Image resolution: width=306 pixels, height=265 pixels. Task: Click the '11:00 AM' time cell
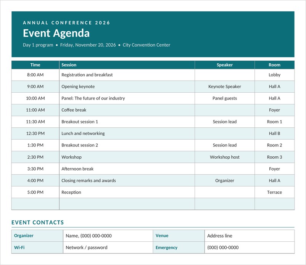click(35, 110)
